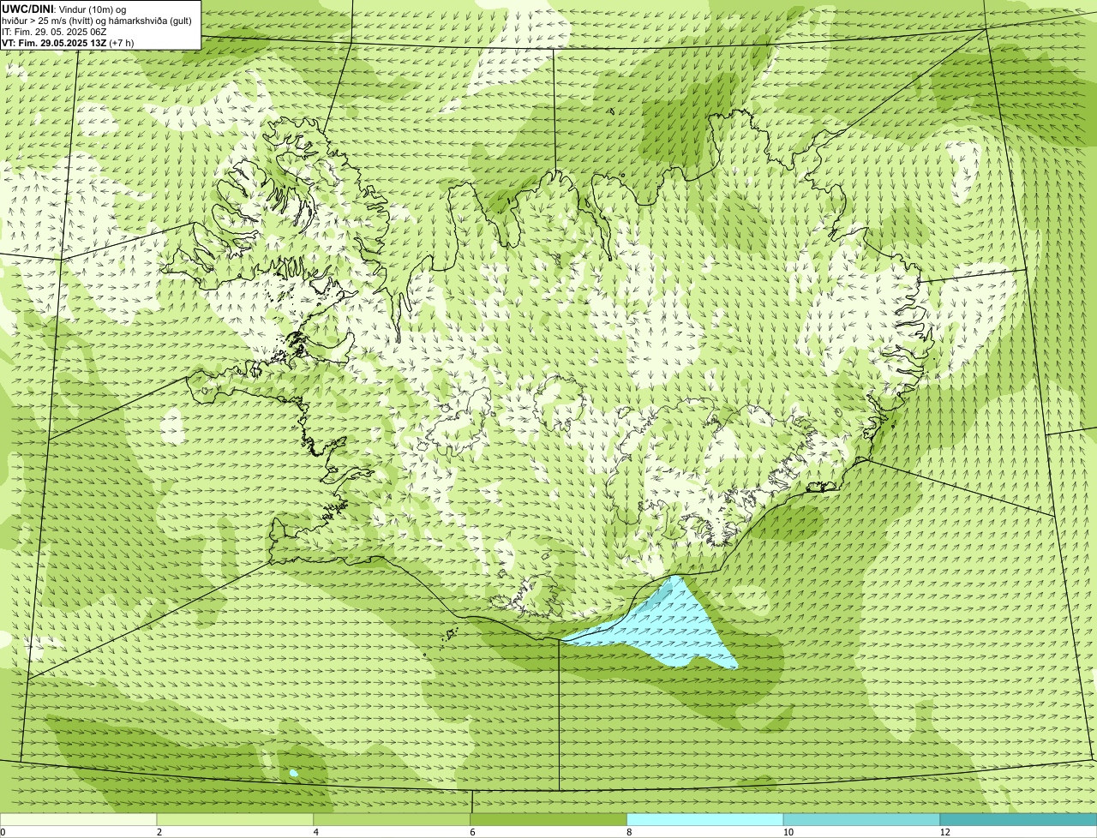Click the tiny cyan spot in the southwest ocean
Viewport: 1097px width, 838px height.
coord(294,773)
